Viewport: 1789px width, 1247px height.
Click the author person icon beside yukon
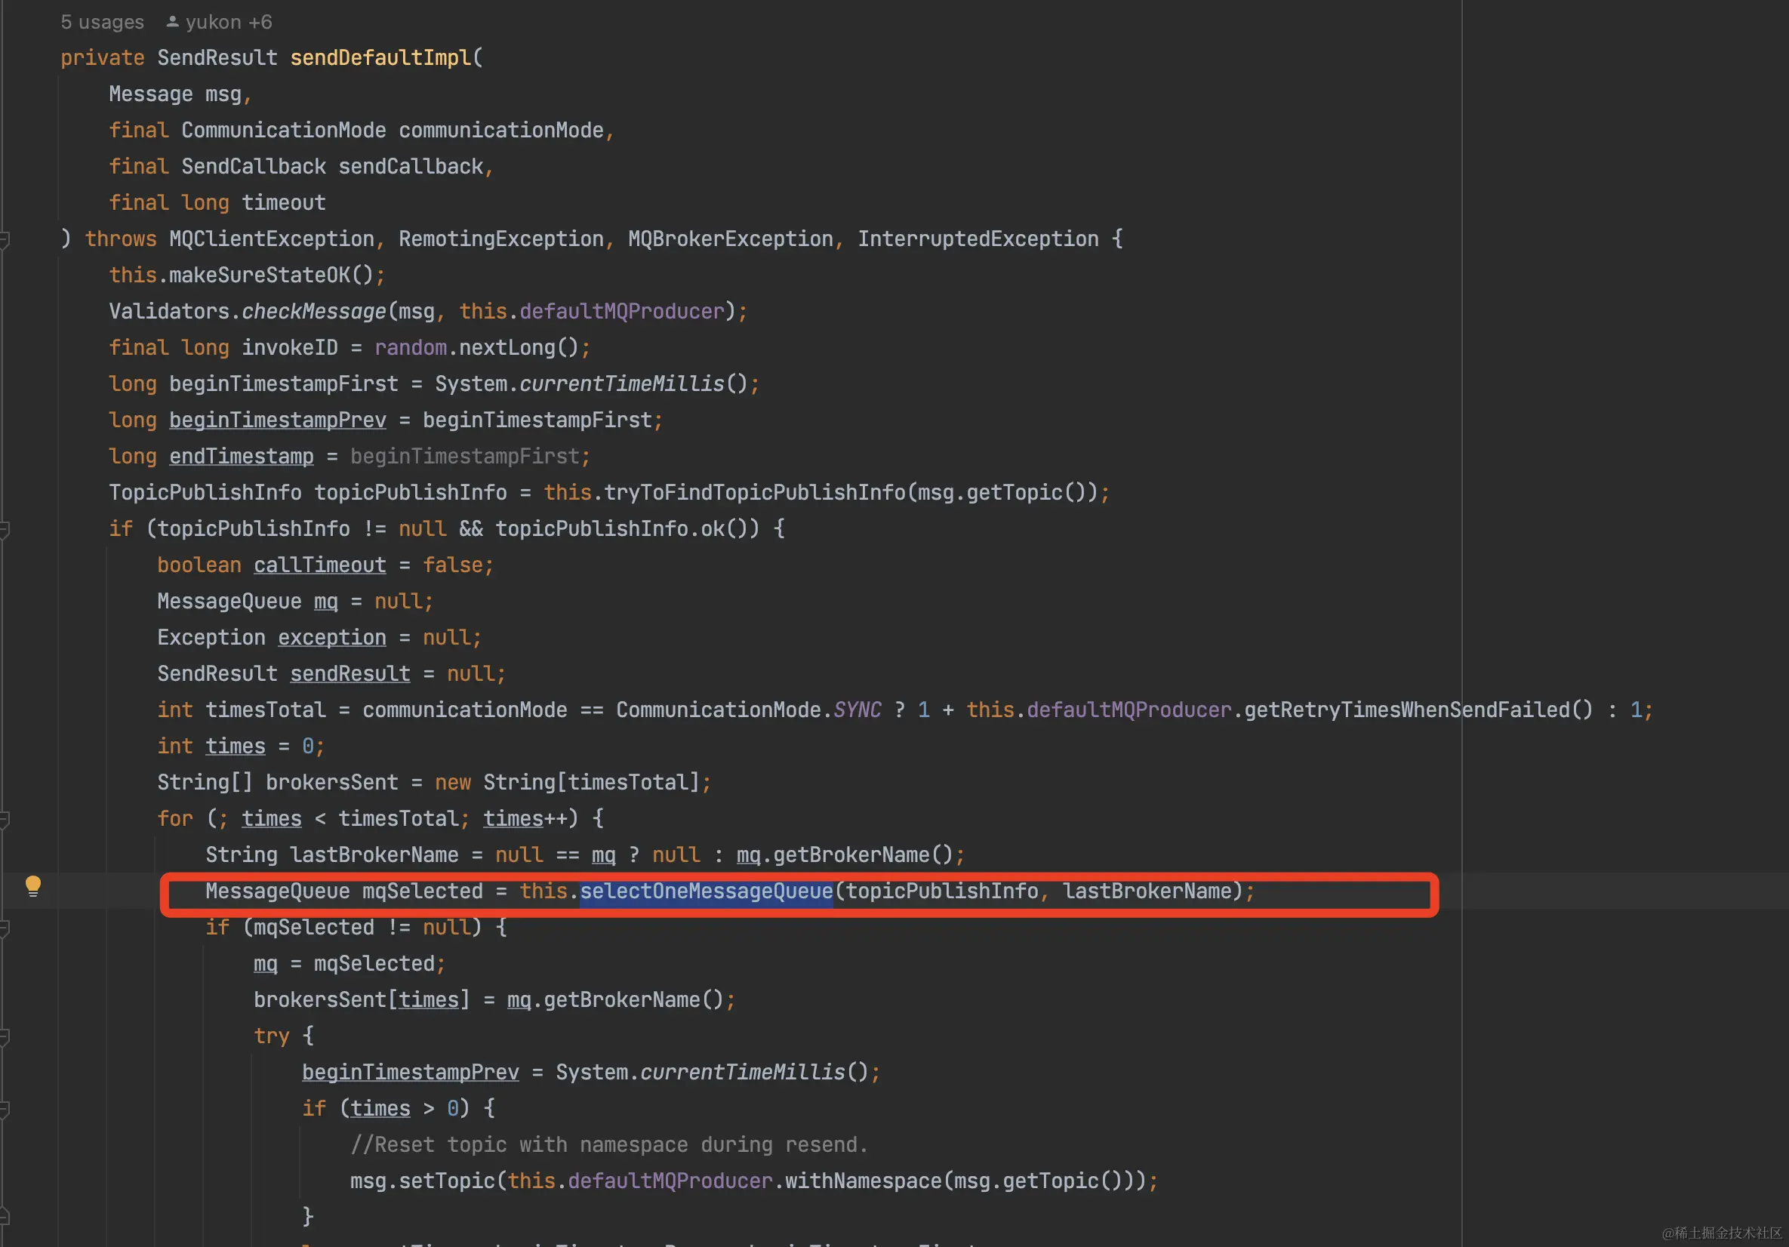pos(172,22)
